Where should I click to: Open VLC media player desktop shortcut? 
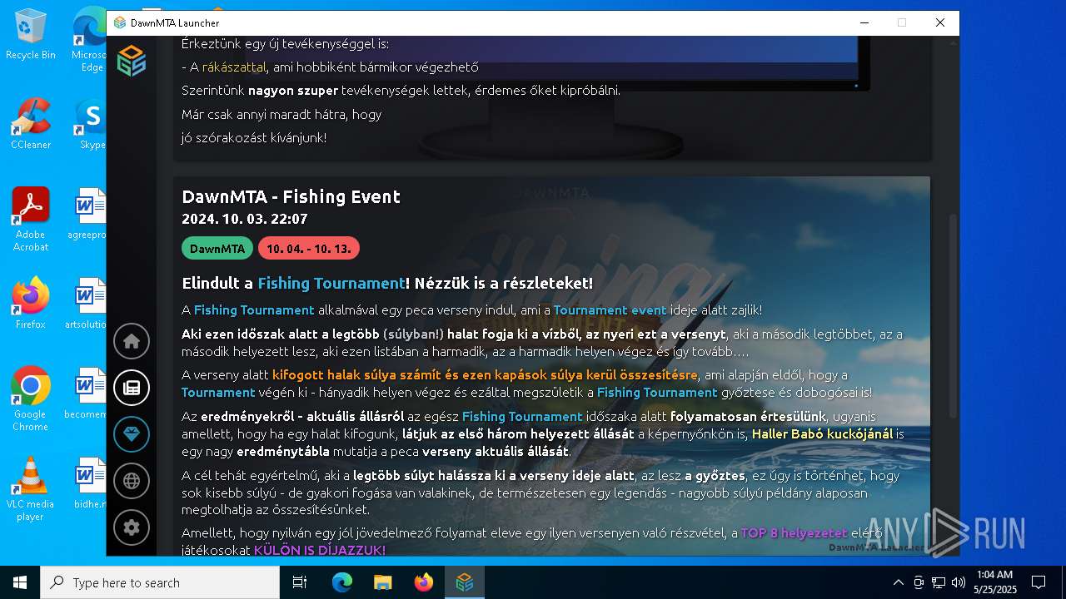[31, 488]
